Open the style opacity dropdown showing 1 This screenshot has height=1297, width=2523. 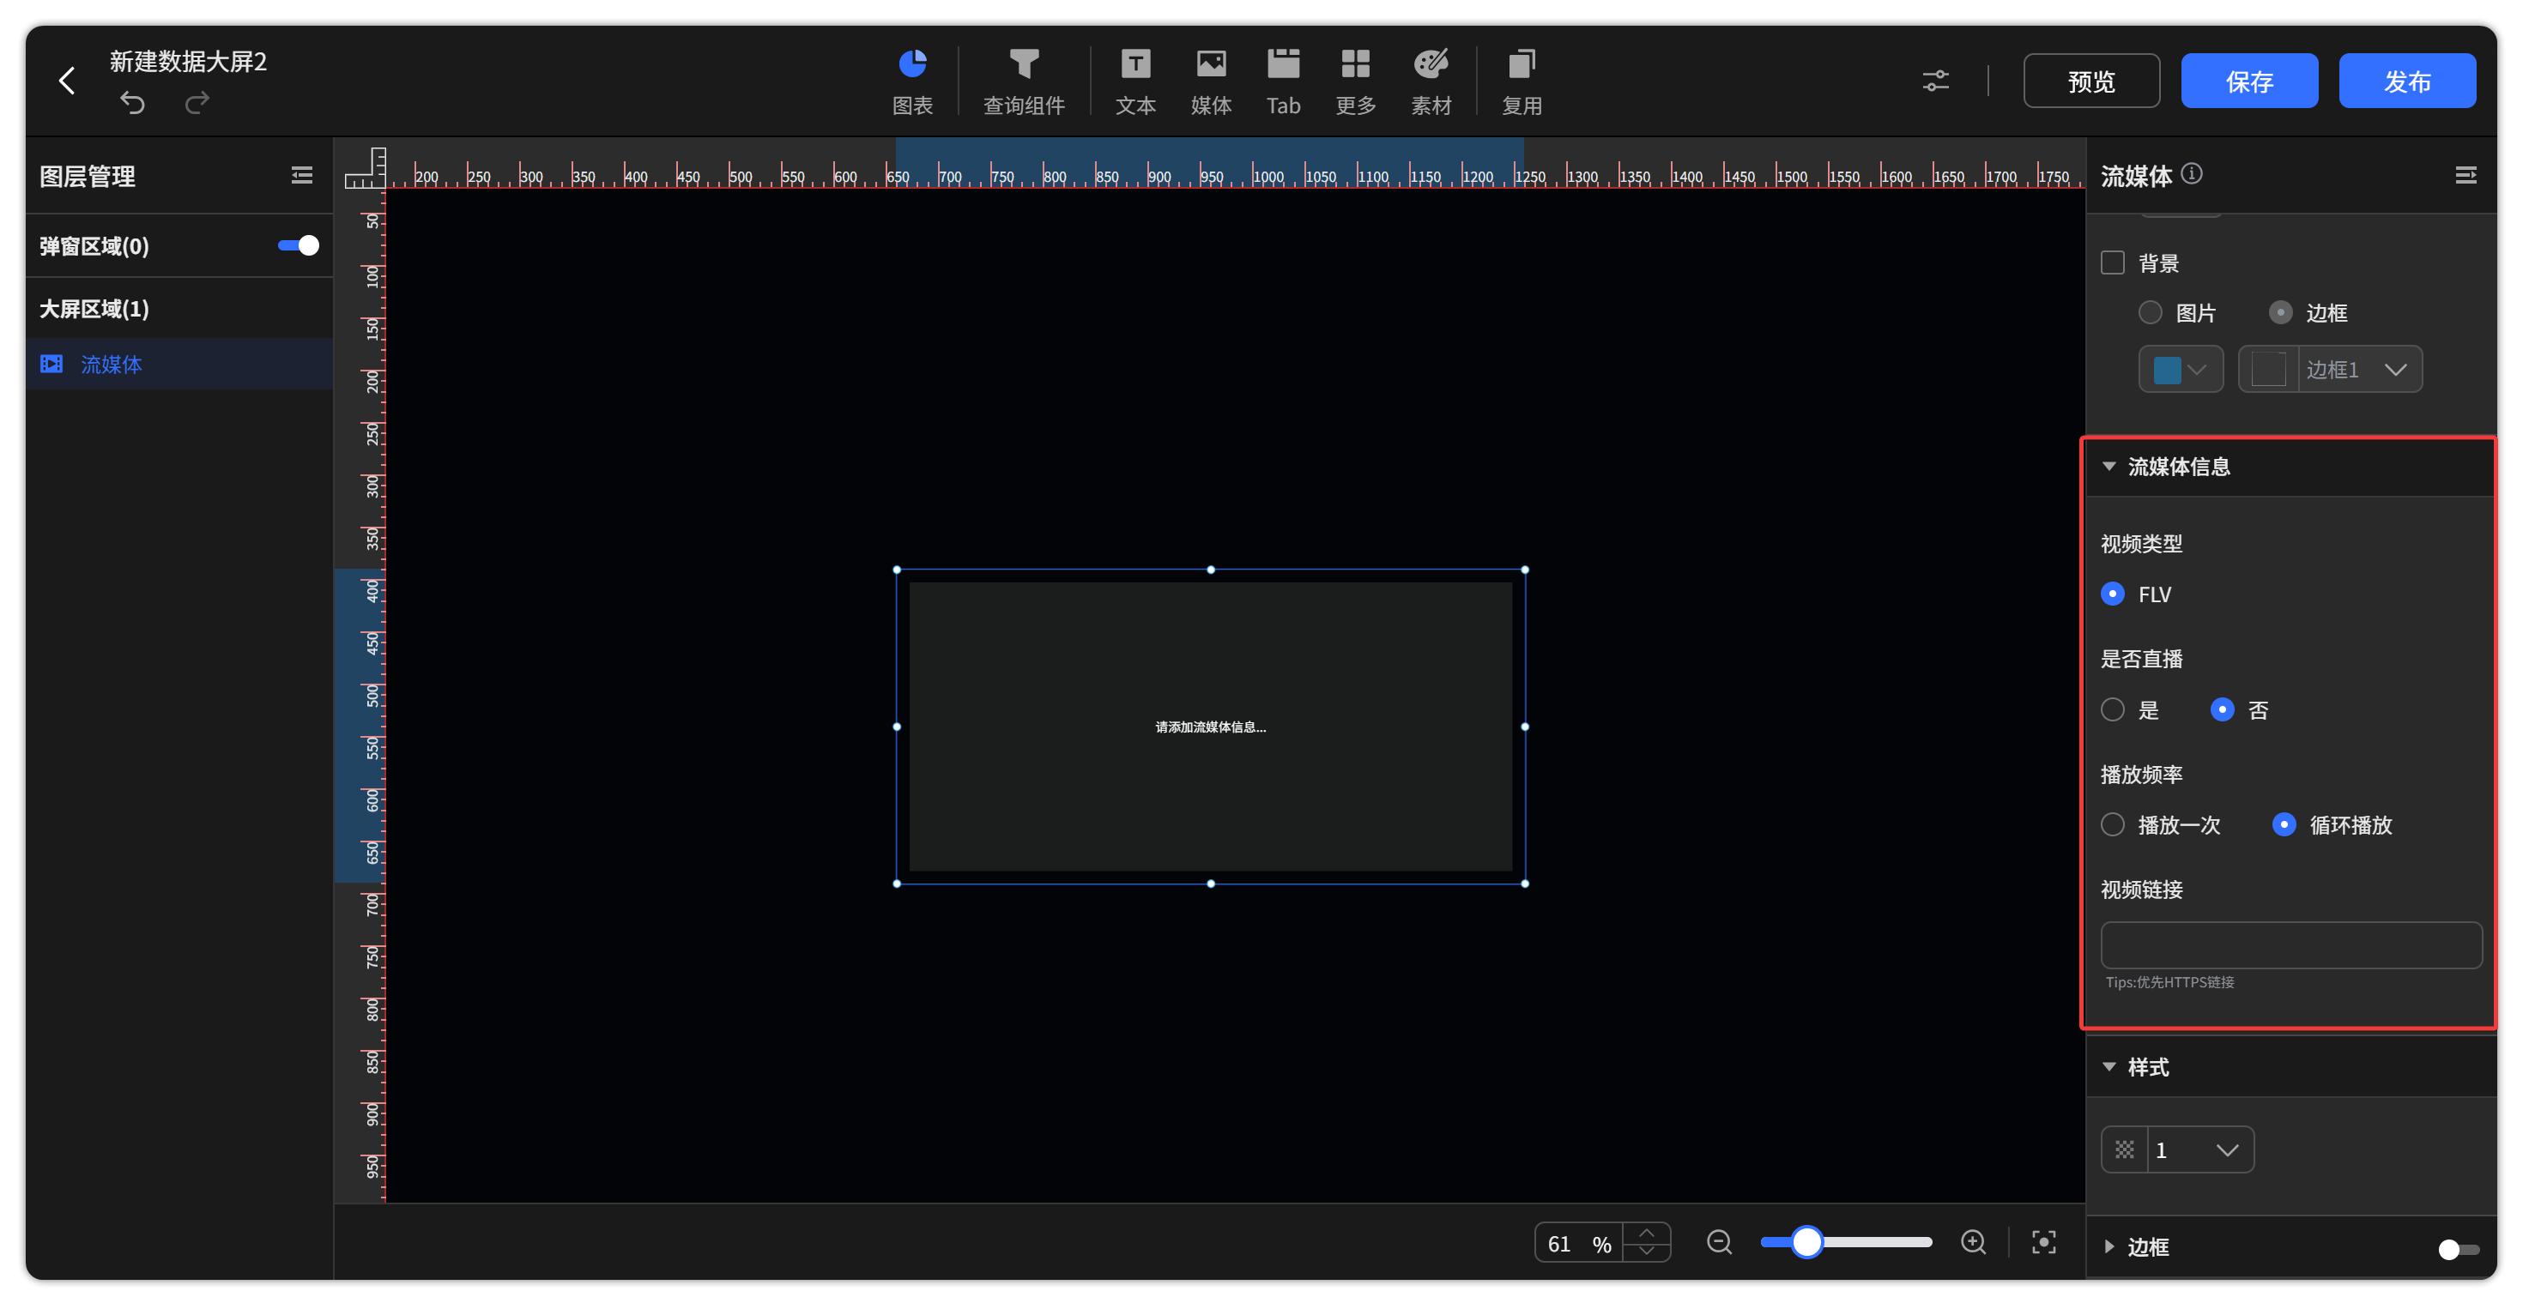point(2177,1150)
